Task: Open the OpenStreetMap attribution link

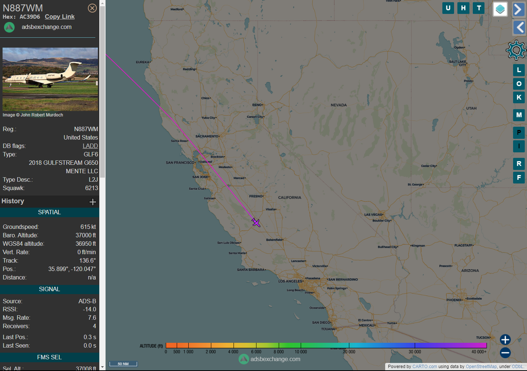Action: (481, 367)
